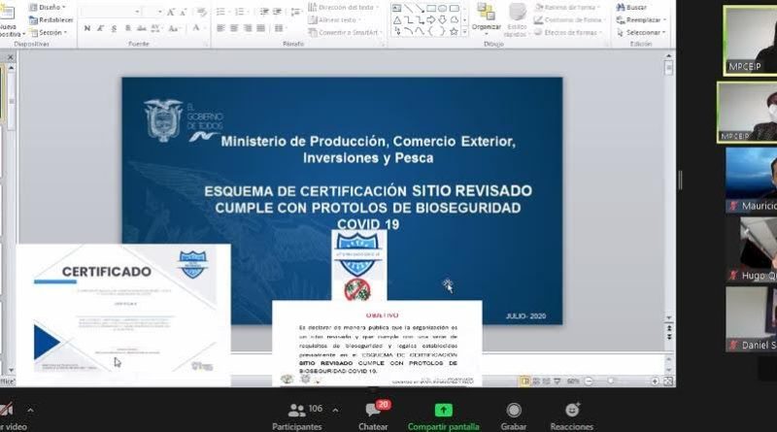Select the text box shape in gallery
Image resolution: width=777 pixels, height=432 pixels.
click(397, 9)
